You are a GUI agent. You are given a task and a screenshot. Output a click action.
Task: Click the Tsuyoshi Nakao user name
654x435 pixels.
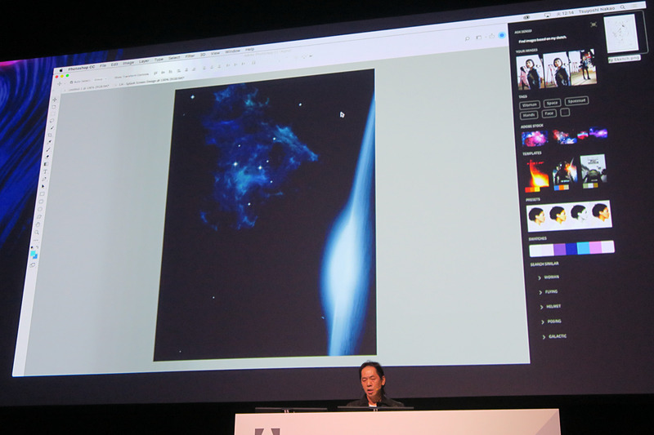coord(597,10)
